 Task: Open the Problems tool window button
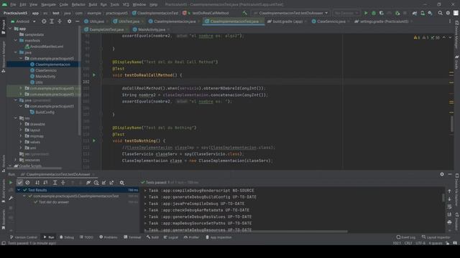(x=109, y=237)
